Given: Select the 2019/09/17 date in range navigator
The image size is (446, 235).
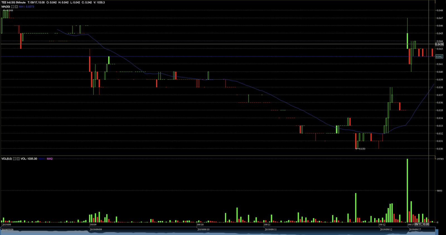Looking at the screenshot, I should click(415, 229).
